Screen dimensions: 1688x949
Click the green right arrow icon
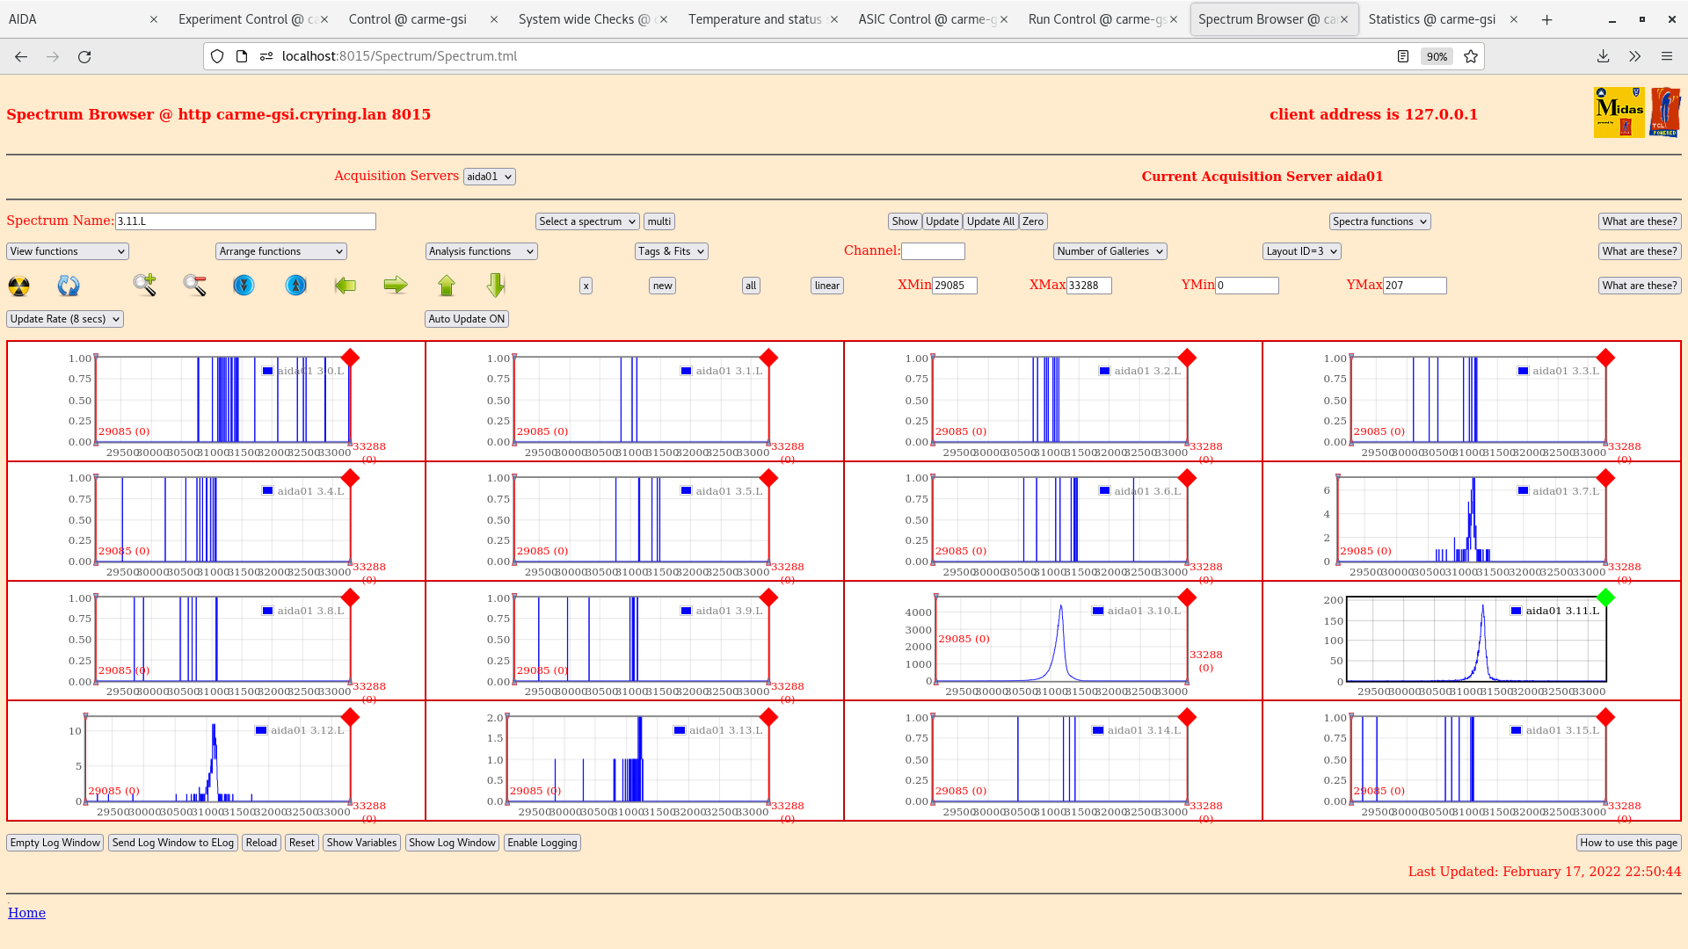click(396, 285)
